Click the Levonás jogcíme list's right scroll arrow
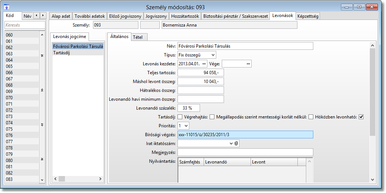 [100, 179]
